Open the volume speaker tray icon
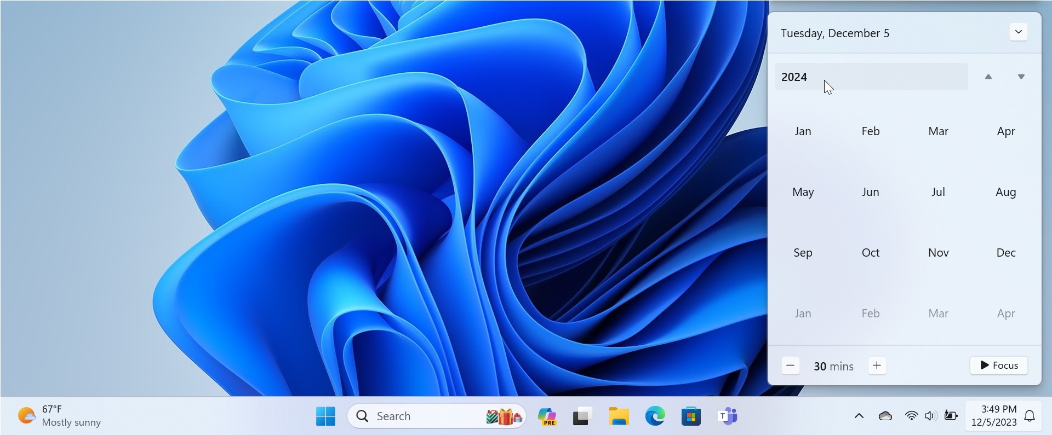Viewport: 1052px width, 435px height. [930, 416]
